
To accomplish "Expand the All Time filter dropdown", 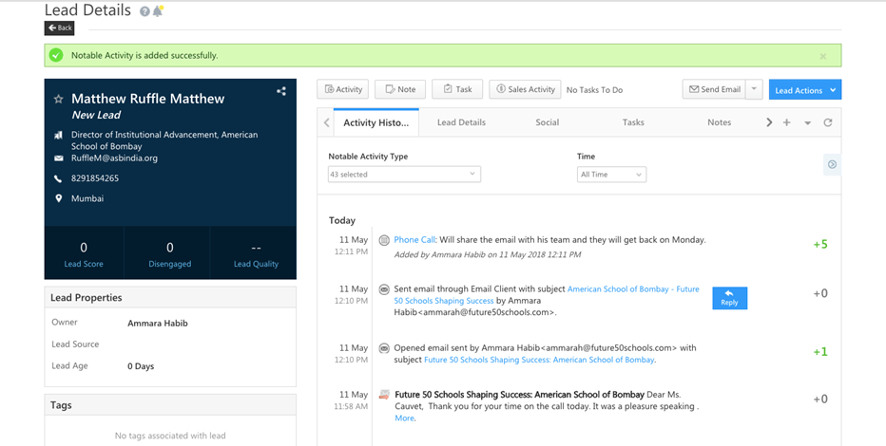I will coord(611,175).
